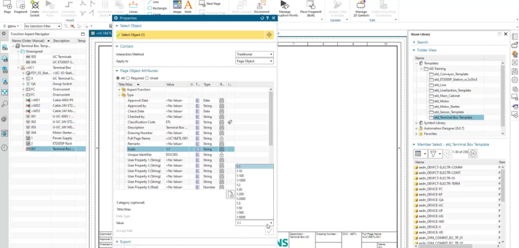Open Manage Interruption Points

pyautogui.click(x=284, y=9)
